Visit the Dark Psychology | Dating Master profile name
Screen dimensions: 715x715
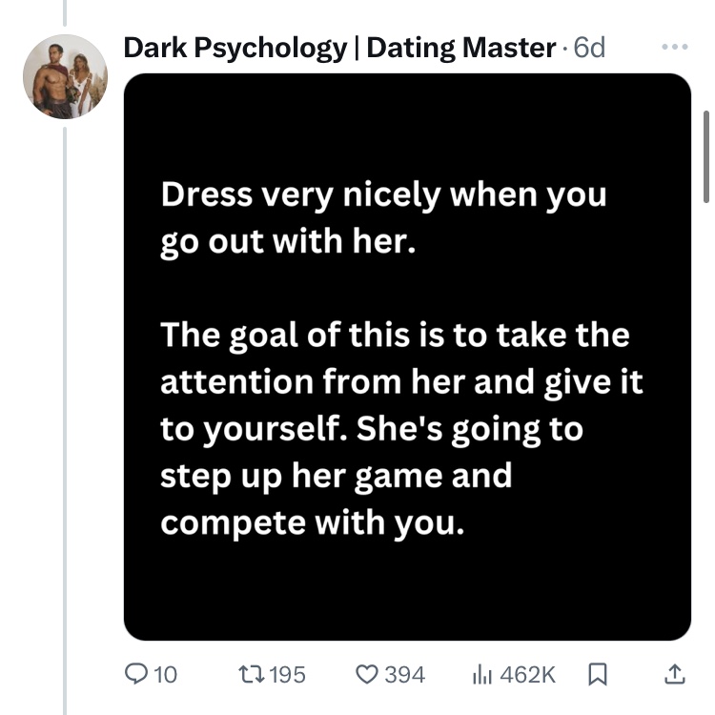coord(339,47)
